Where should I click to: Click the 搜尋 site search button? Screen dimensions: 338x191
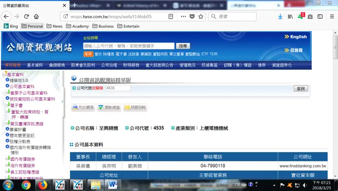[183, 46]
